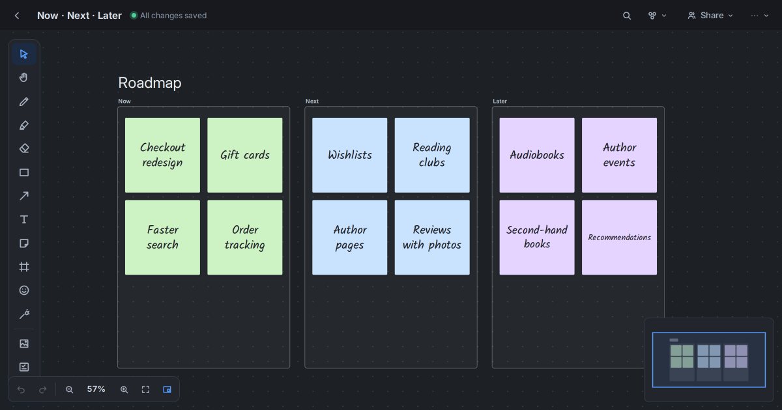Select the Eraser tool
The width and height of the screenshot is (782, 410).
coord(24,148)
